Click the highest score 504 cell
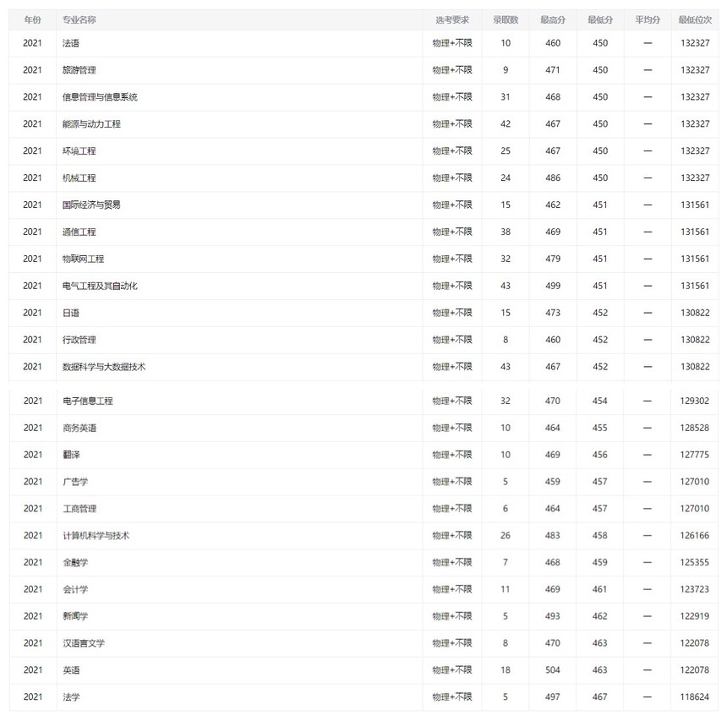Image resolution: width=727 pixels, height=721 pixels. pyautogui.click(x=553, y=670)
